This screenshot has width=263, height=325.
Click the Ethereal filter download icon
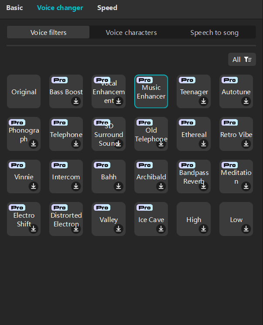pos(204,144)
